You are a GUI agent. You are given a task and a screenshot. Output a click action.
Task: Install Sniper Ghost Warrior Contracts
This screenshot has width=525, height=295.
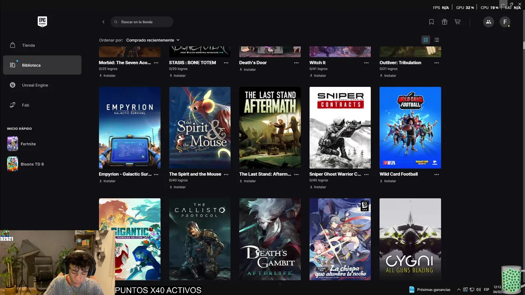point(318,187)
